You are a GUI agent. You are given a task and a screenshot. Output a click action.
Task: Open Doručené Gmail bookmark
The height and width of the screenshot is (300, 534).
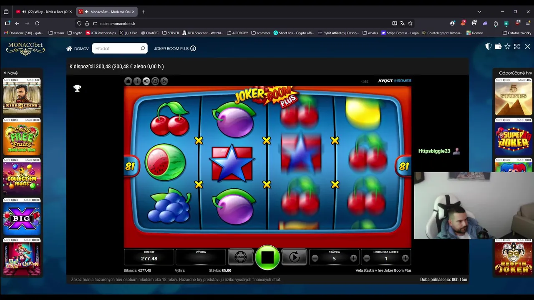[x=24, y=33]
